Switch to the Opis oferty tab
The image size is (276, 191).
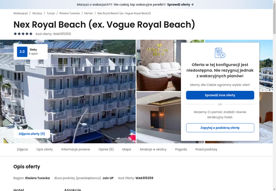pos(45,150)
